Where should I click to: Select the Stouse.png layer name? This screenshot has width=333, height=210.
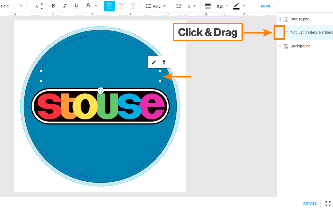click(x=300, y=19)
